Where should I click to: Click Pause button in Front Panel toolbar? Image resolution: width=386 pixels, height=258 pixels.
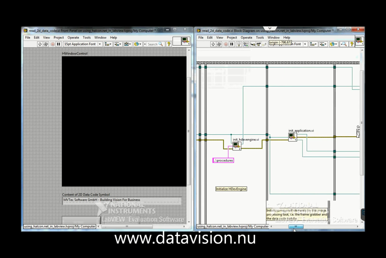pyautogui.click(x=58, y=44)
